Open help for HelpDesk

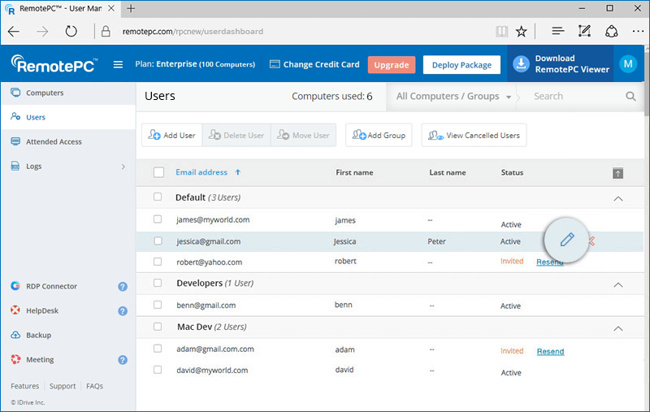tap(123, 311)
